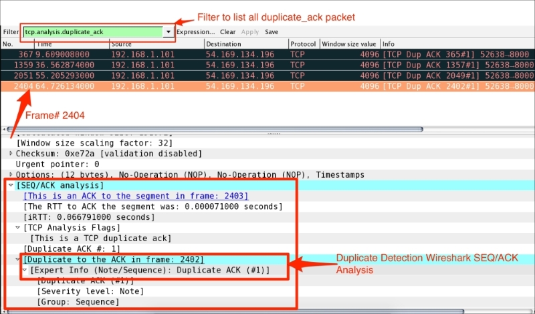Image resolution: width=535 pixels, height=314 pixels.
Task: Select the Duplicate ACK #: 1 line
Action: tap(72, 249)
